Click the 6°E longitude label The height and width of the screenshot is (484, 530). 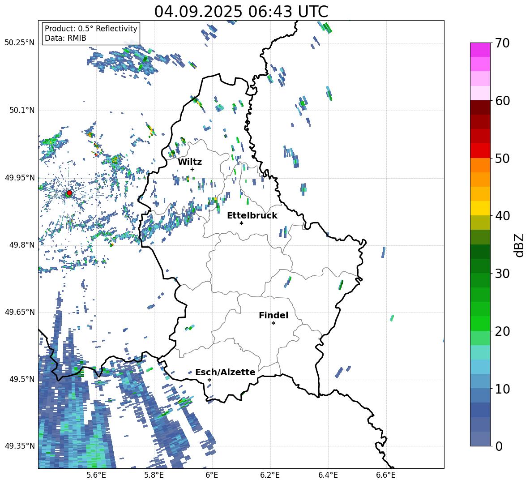click(x=212, y=475)
